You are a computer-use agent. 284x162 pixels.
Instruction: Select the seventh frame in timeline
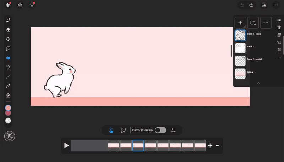[x=188, y=146]
